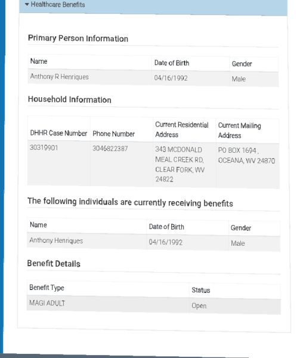Select the Gender header in primary person table
Image resolution: width=300 pixels, height=358 pixels.
pos(242,64)
